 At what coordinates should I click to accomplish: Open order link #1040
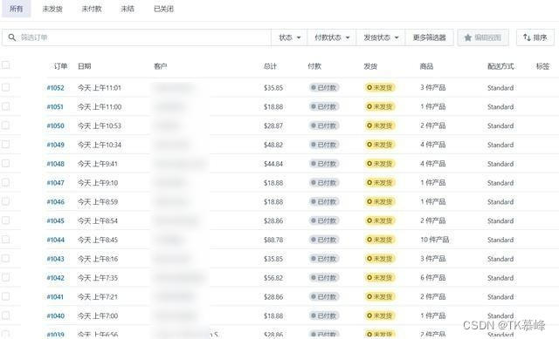click(x=55, y=315)
